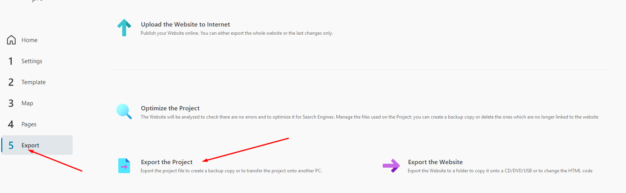
Task: Click the Export the Project file icon
Action: coord(124,166)
